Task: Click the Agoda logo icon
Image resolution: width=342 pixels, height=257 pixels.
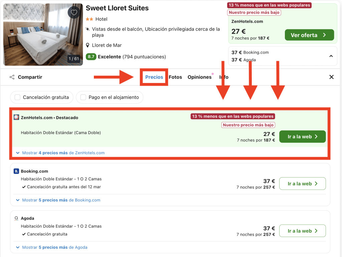Action: tap(16, 218)
